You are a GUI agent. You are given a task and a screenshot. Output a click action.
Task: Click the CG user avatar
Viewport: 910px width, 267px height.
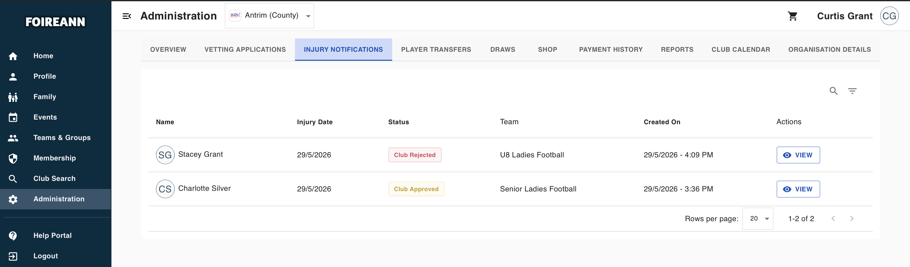[889, 16]
